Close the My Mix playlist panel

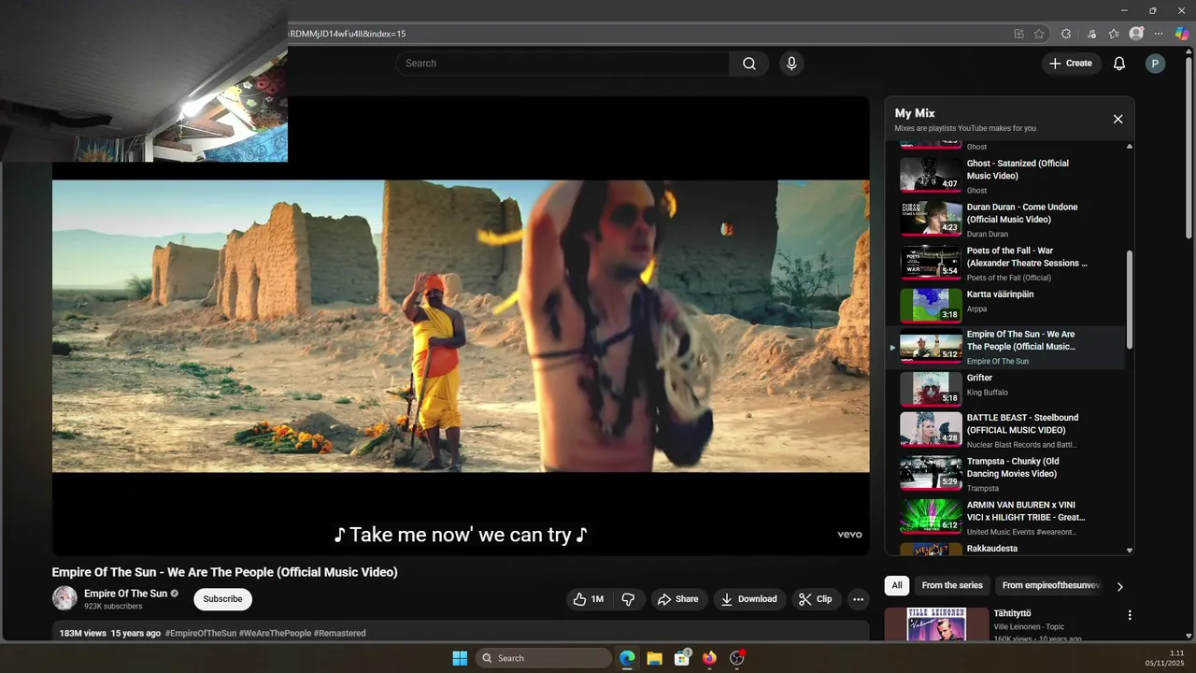[1118, 119]
